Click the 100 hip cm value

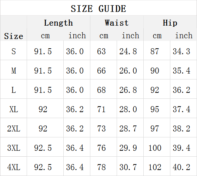pyautogui.click(x=155, y=148)
